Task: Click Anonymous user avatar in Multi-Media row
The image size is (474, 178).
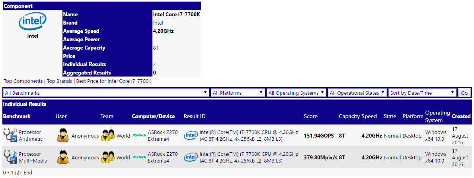Action: 63,157
